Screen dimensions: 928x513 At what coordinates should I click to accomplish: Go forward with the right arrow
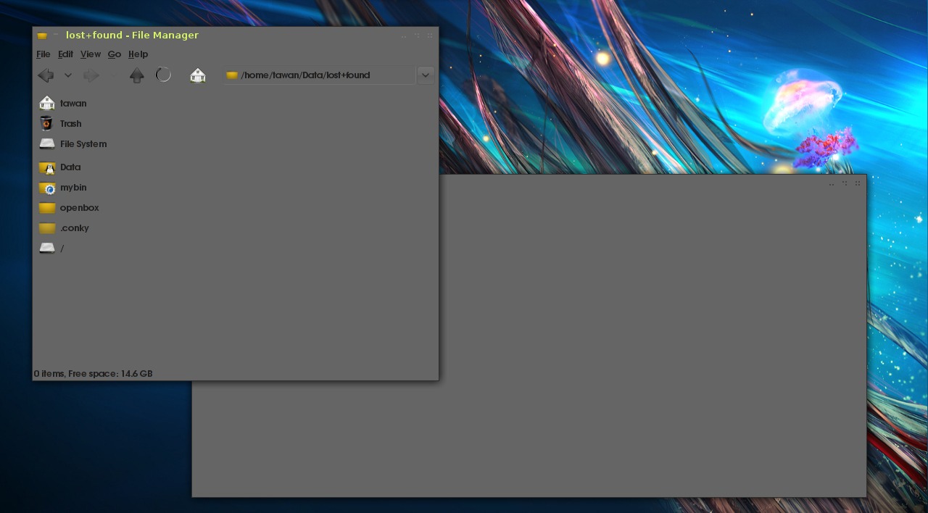point(91,75)
